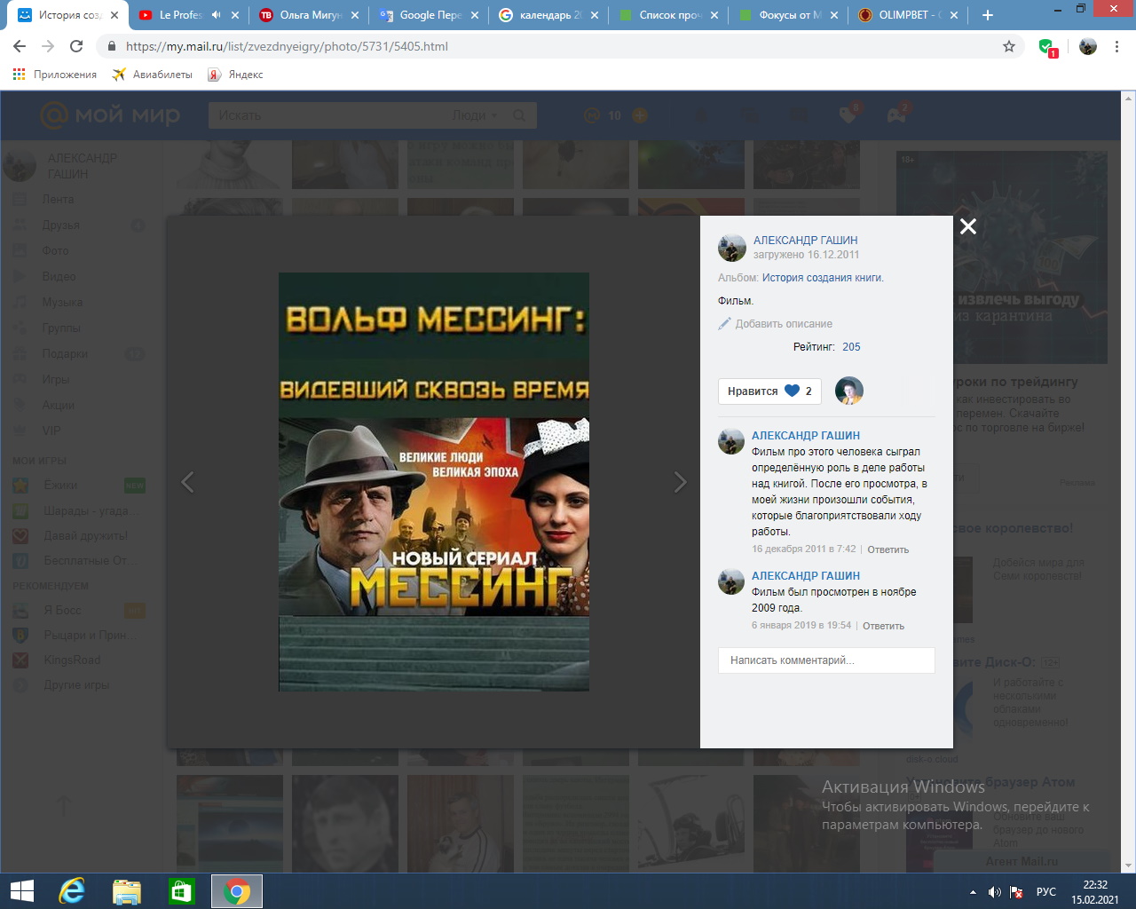The height and width of the screenshot is (909, 1136).
Task: Open Microsoft Store from taskbar
Action: point(182,891)
